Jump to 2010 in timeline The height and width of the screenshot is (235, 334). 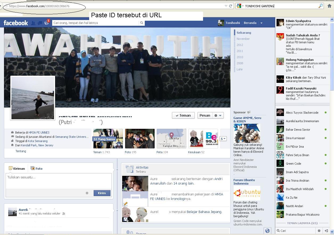point(240,57)
